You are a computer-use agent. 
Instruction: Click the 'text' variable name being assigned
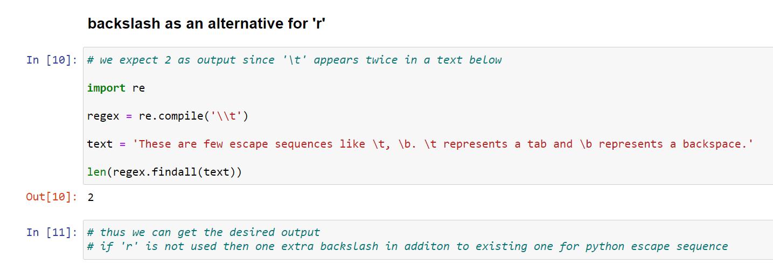tap(100, 144)
